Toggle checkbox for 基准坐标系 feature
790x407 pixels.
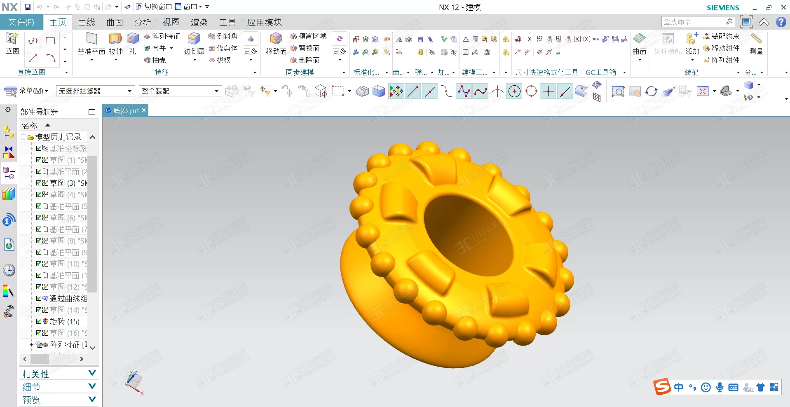pyautogui.click(x=39, y=148)
